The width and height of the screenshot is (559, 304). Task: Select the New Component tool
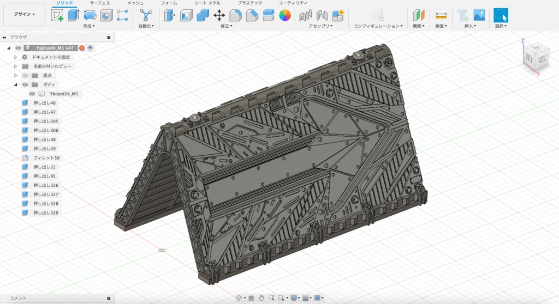pos(337,15)
